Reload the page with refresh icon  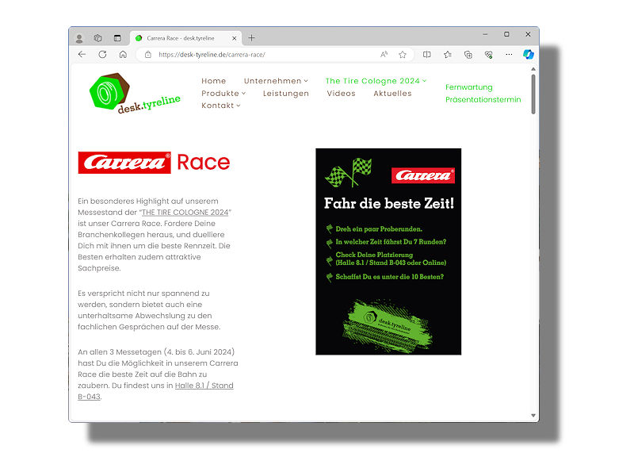(x=102, y=54)
